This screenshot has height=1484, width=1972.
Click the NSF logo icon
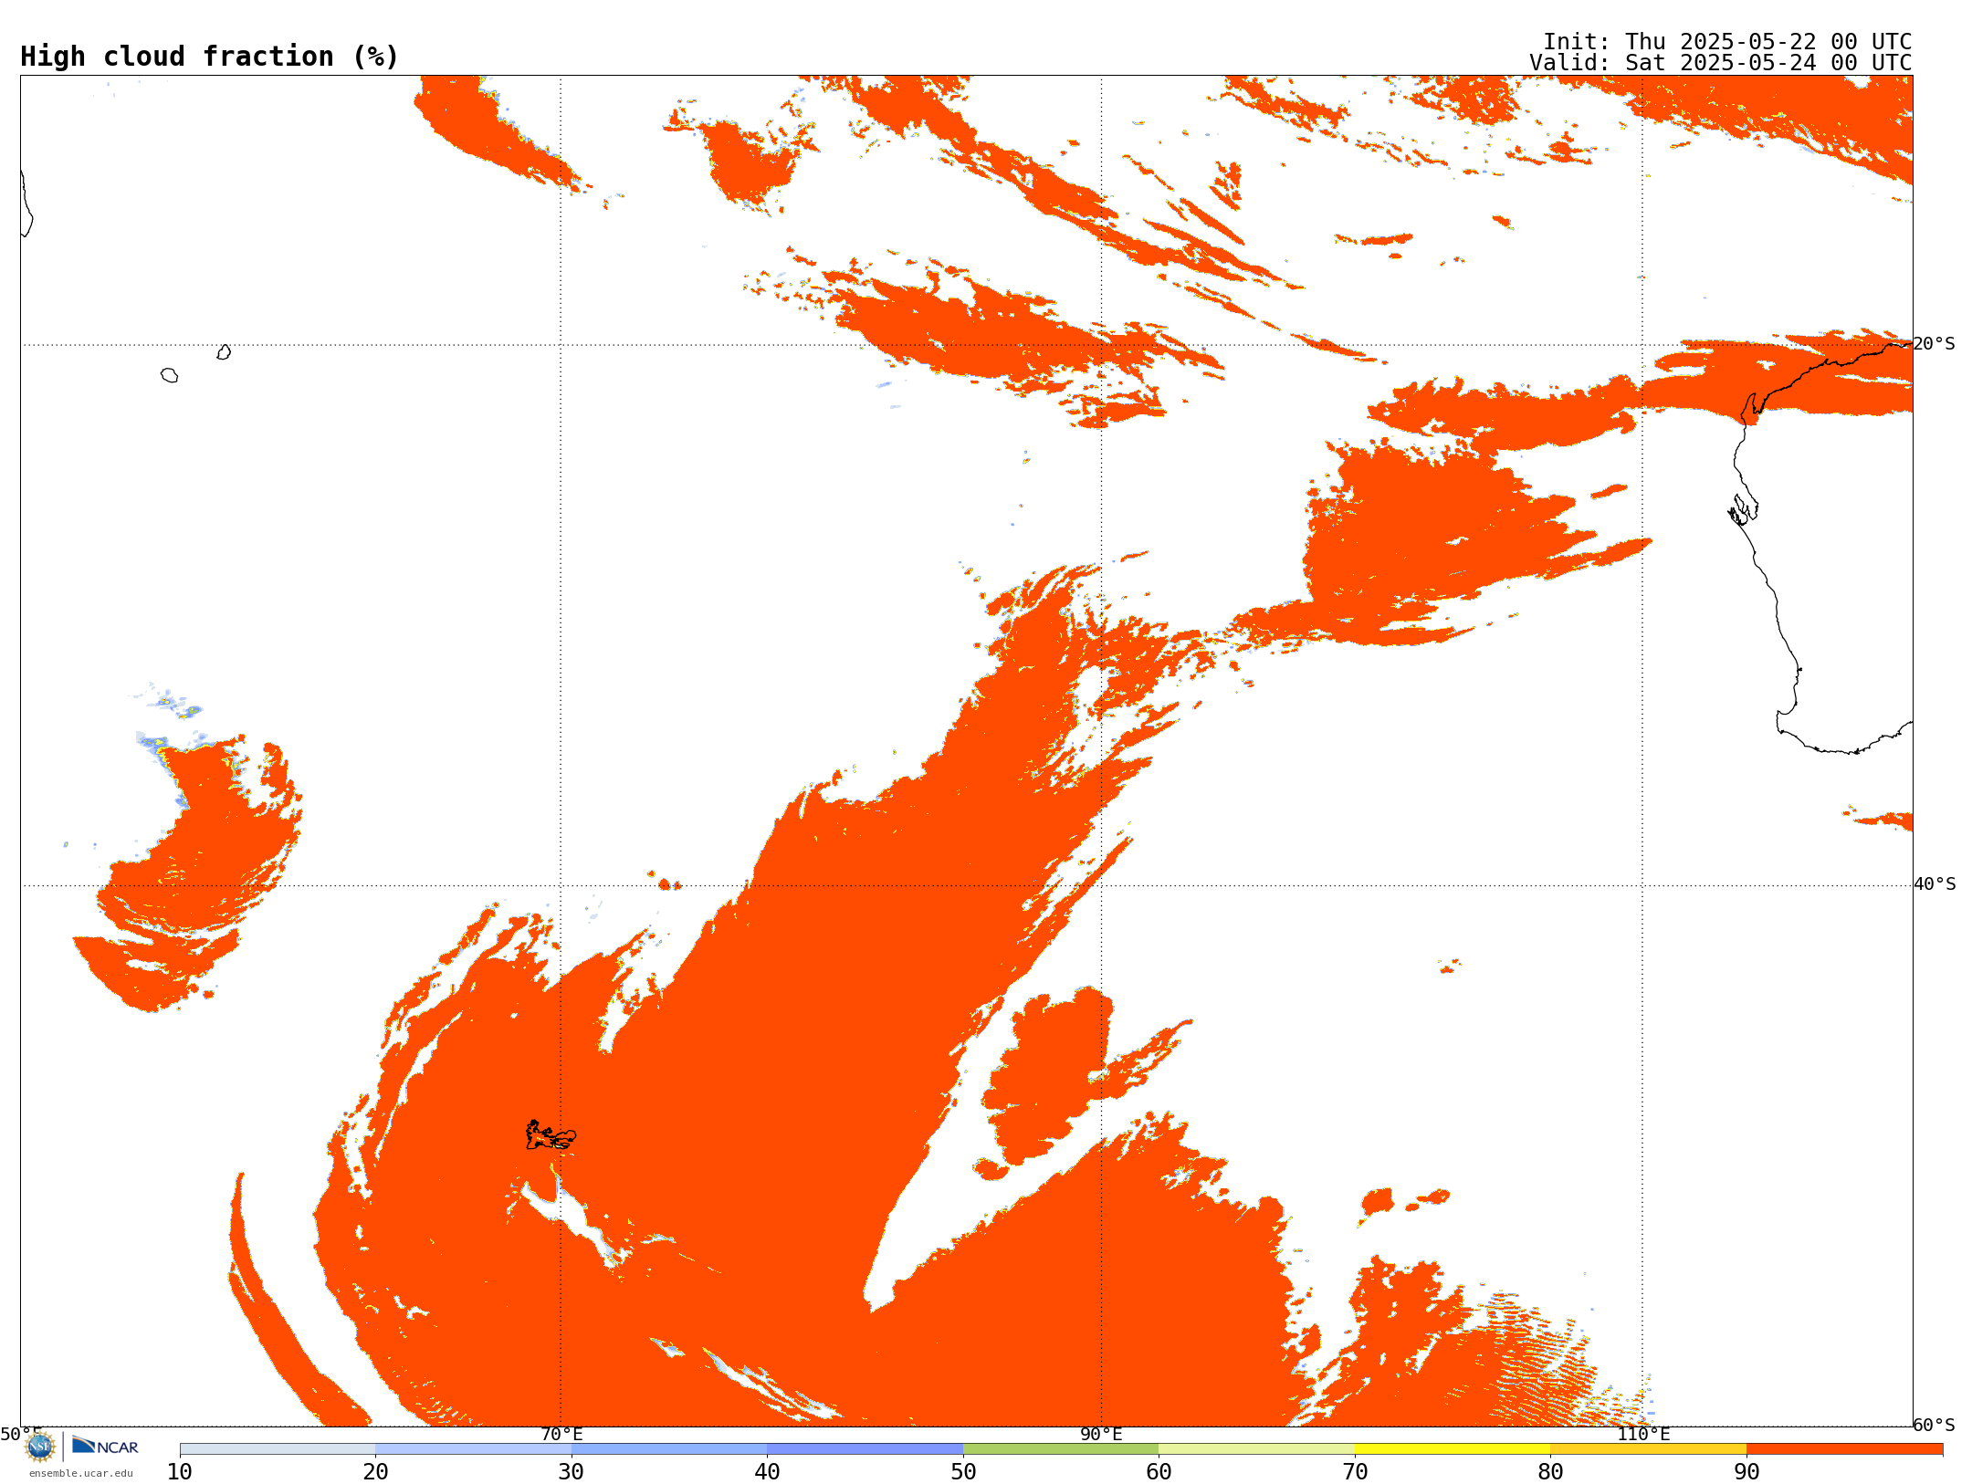pyautogui.click(x=40, y=1447)
